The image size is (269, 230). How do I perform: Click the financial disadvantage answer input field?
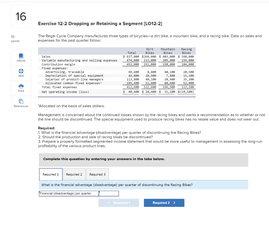(x=109, y=193)
